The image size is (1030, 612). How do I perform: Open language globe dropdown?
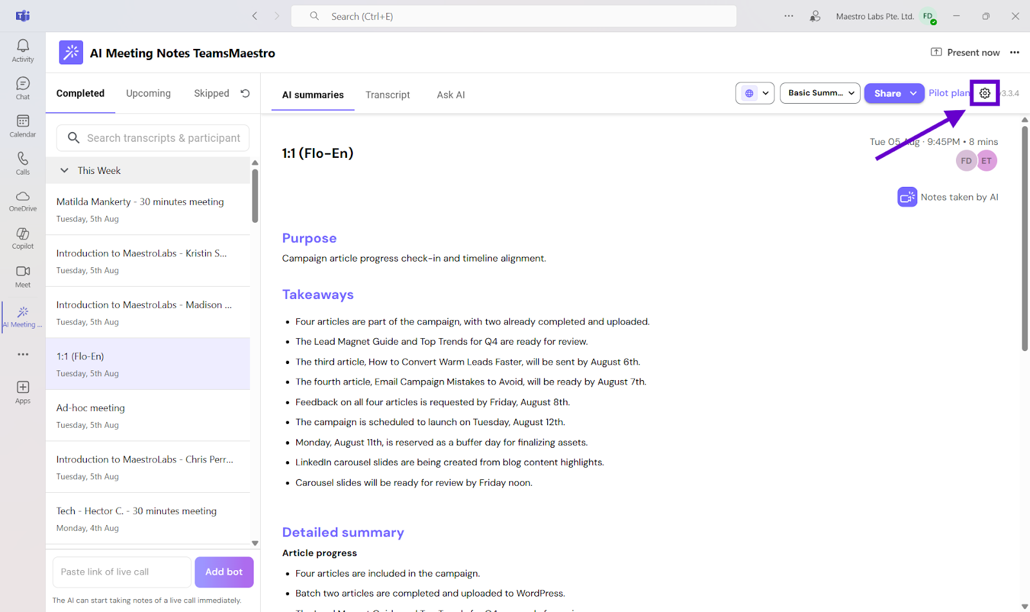pos(754,93)
